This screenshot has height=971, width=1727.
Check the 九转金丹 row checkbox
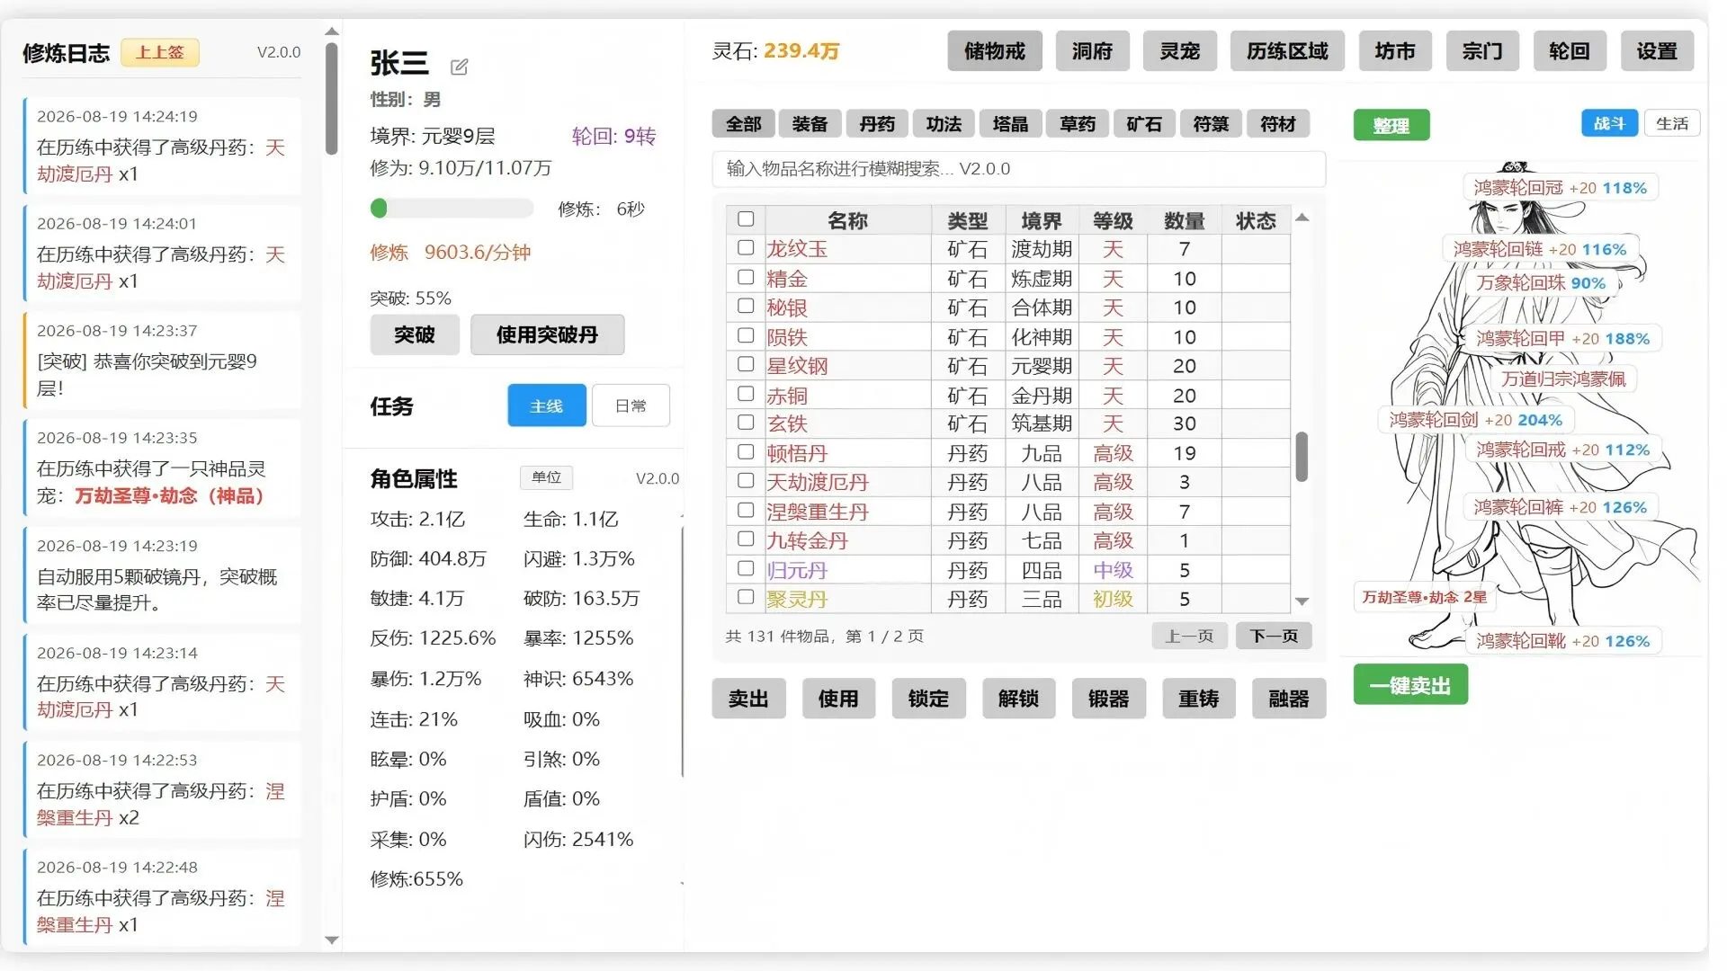pos(746,539)
